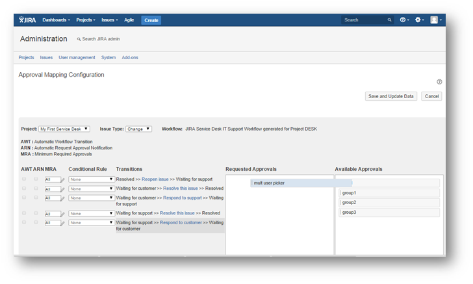Open the user profile avatar menu

(x=435, y=20)
